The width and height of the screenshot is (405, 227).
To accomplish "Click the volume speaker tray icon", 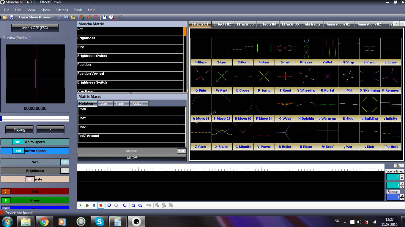I will 360,222.
